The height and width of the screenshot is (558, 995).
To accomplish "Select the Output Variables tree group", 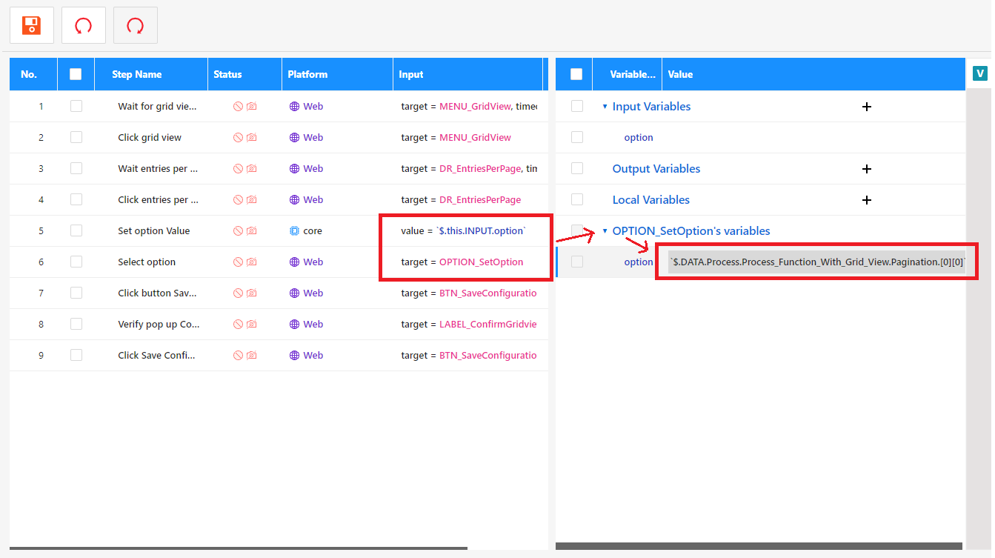I will click(656, 169).
